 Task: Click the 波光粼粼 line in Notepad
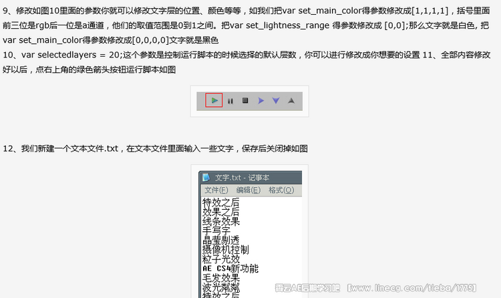[x=221, y=287]
